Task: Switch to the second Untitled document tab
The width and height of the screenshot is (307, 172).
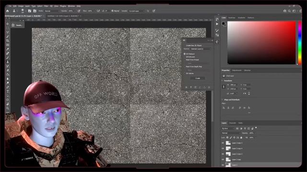Action: coord(63,16)
